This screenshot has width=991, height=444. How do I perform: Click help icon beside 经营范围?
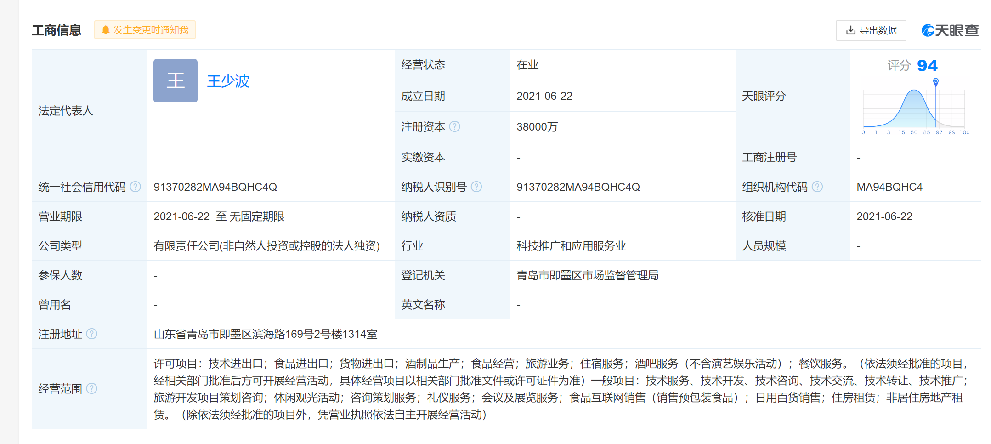pos(92,388)
